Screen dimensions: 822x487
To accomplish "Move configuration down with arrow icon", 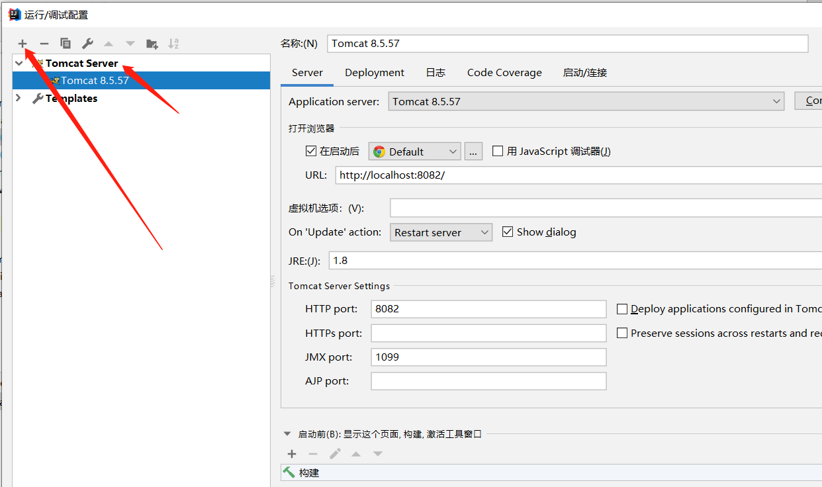I will click(x=130, y=44).
